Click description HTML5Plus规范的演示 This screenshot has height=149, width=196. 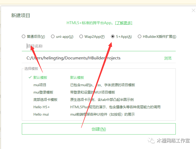click(x=115, y=107)
